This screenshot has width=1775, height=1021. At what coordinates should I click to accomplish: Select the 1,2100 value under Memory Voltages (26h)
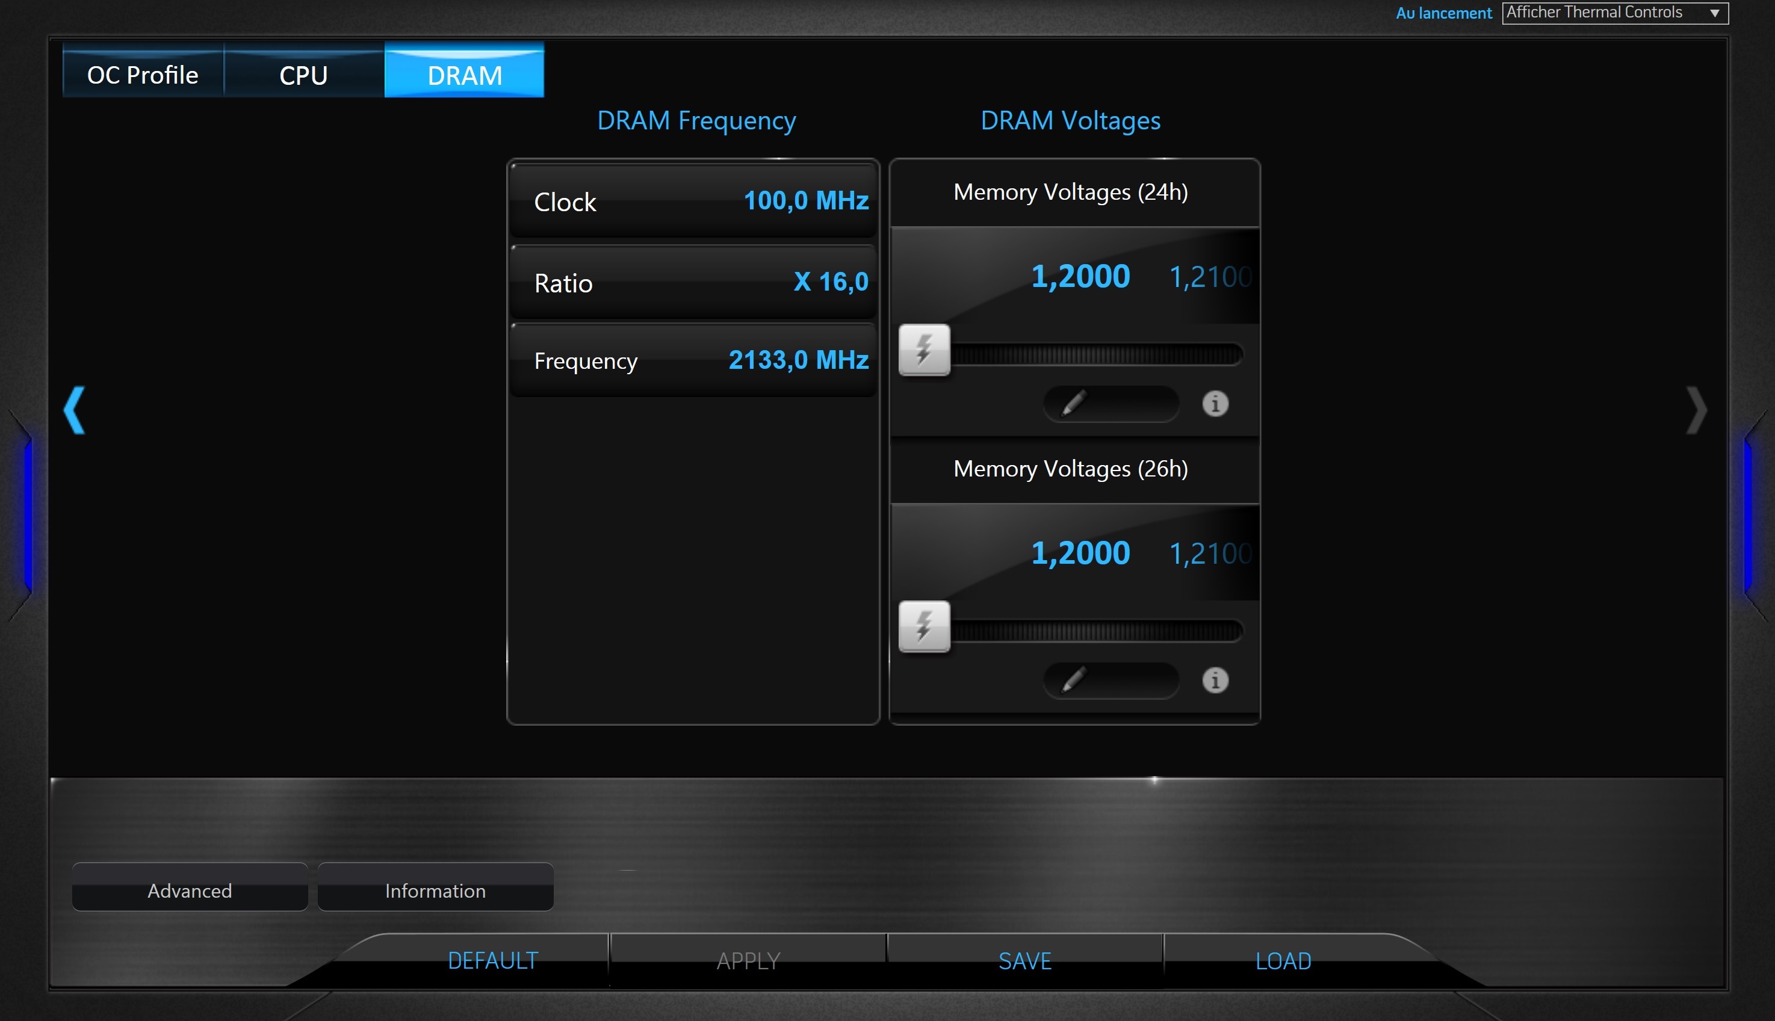tap(1210, 554)
